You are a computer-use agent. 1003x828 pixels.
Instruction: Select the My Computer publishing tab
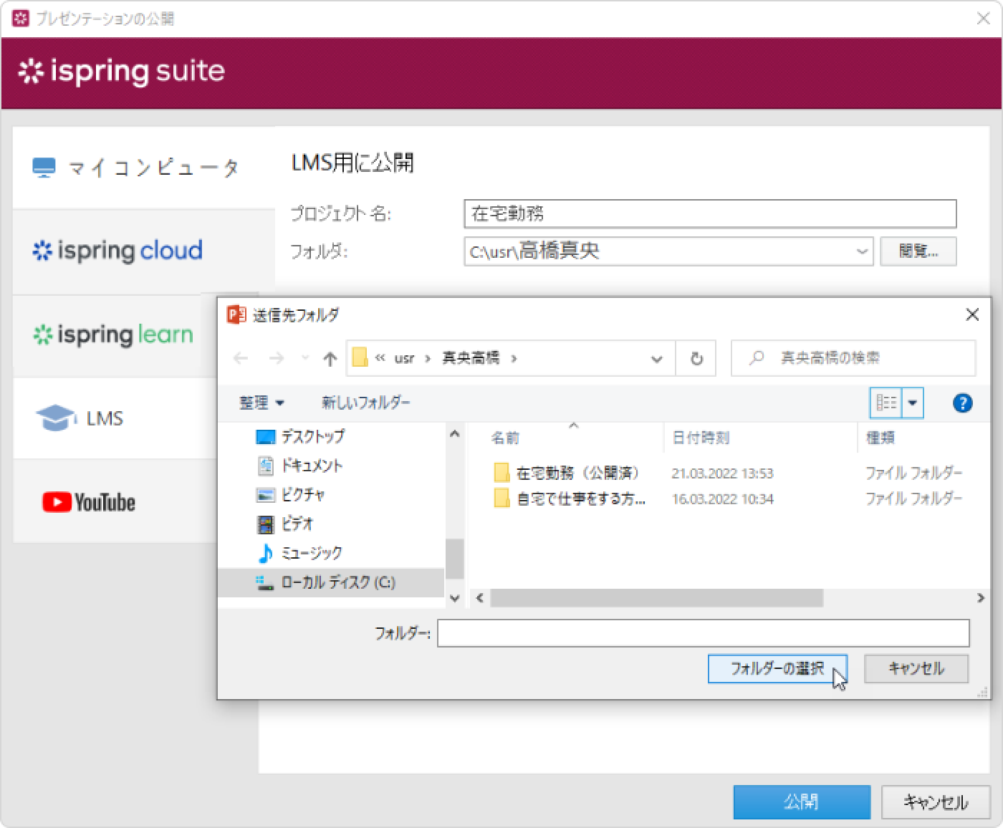(143, 168)
